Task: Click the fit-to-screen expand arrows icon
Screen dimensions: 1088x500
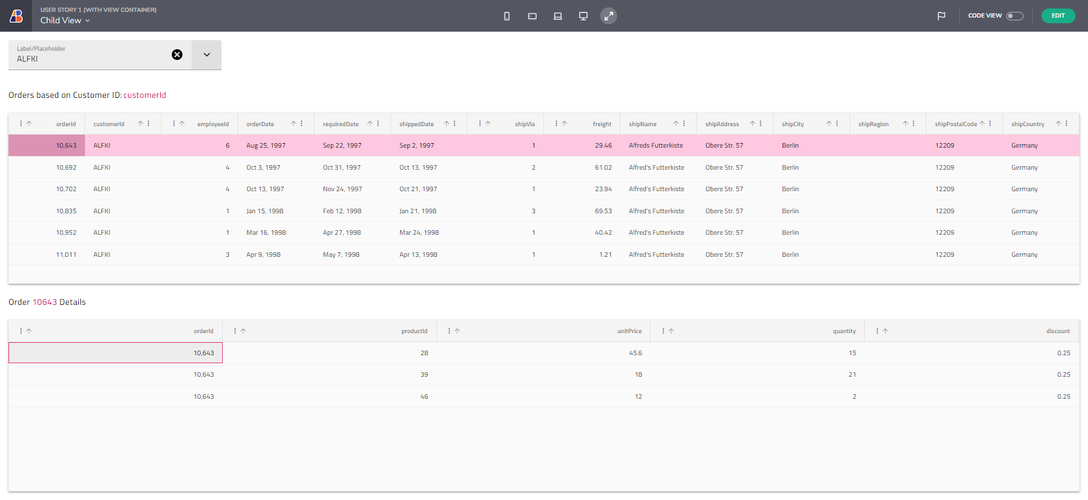Action: 609,16
